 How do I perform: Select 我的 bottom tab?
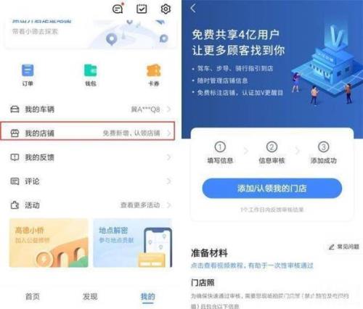(148, 297)
